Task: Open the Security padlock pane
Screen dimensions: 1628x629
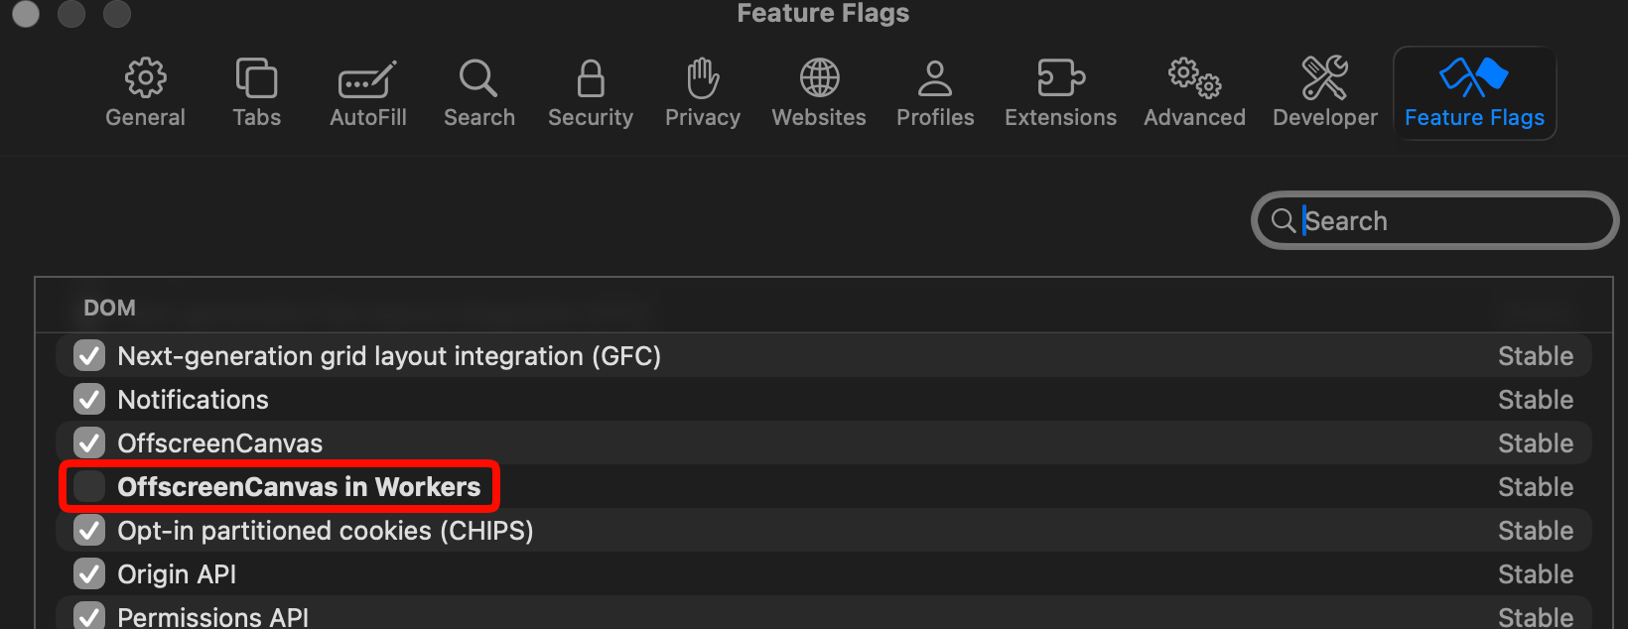Action: [x=591, y=78]
